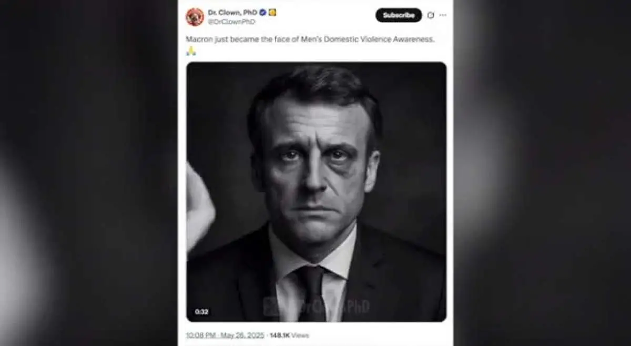Visit the @DrClownPhD handle link

pos(231,22)
